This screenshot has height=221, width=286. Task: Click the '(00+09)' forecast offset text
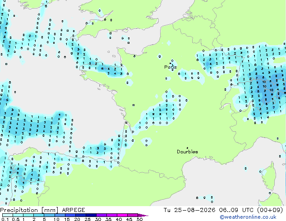pos(270,210)
